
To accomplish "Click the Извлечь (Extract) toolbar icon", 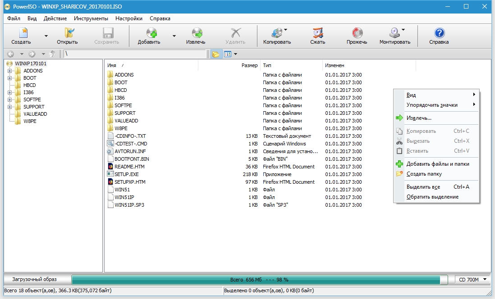I will coord(196,34).
